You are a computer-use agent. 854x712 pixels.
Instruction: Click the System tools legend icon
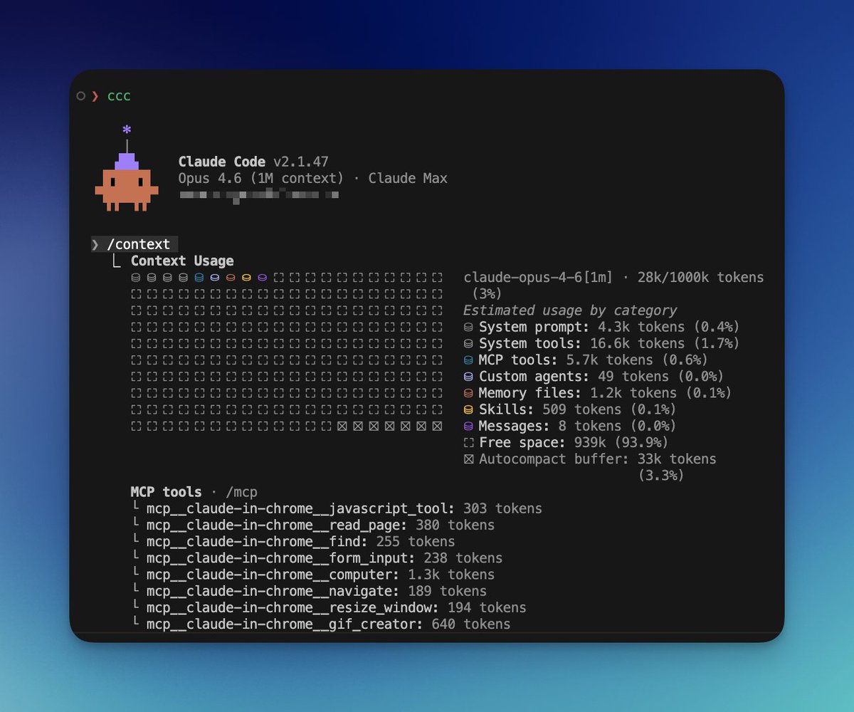[x=468, y=344]
